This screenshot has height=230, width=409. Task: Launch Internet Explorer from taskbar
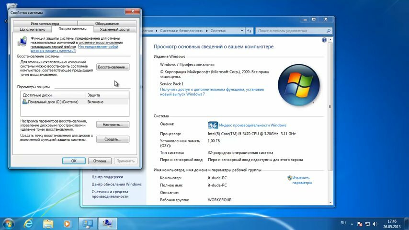(x=28, y=224)
